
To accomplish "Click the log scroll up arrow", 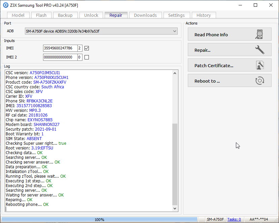I will 175,73.
